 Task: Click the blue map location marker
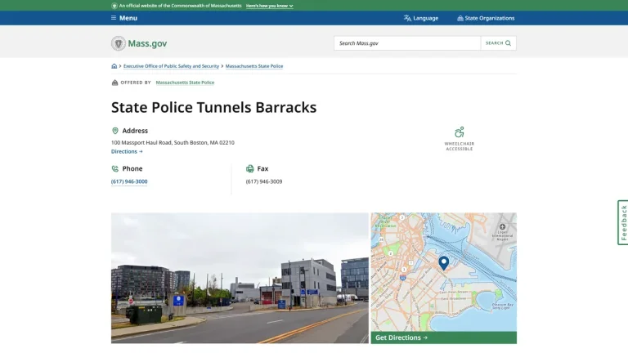point(443,263)
